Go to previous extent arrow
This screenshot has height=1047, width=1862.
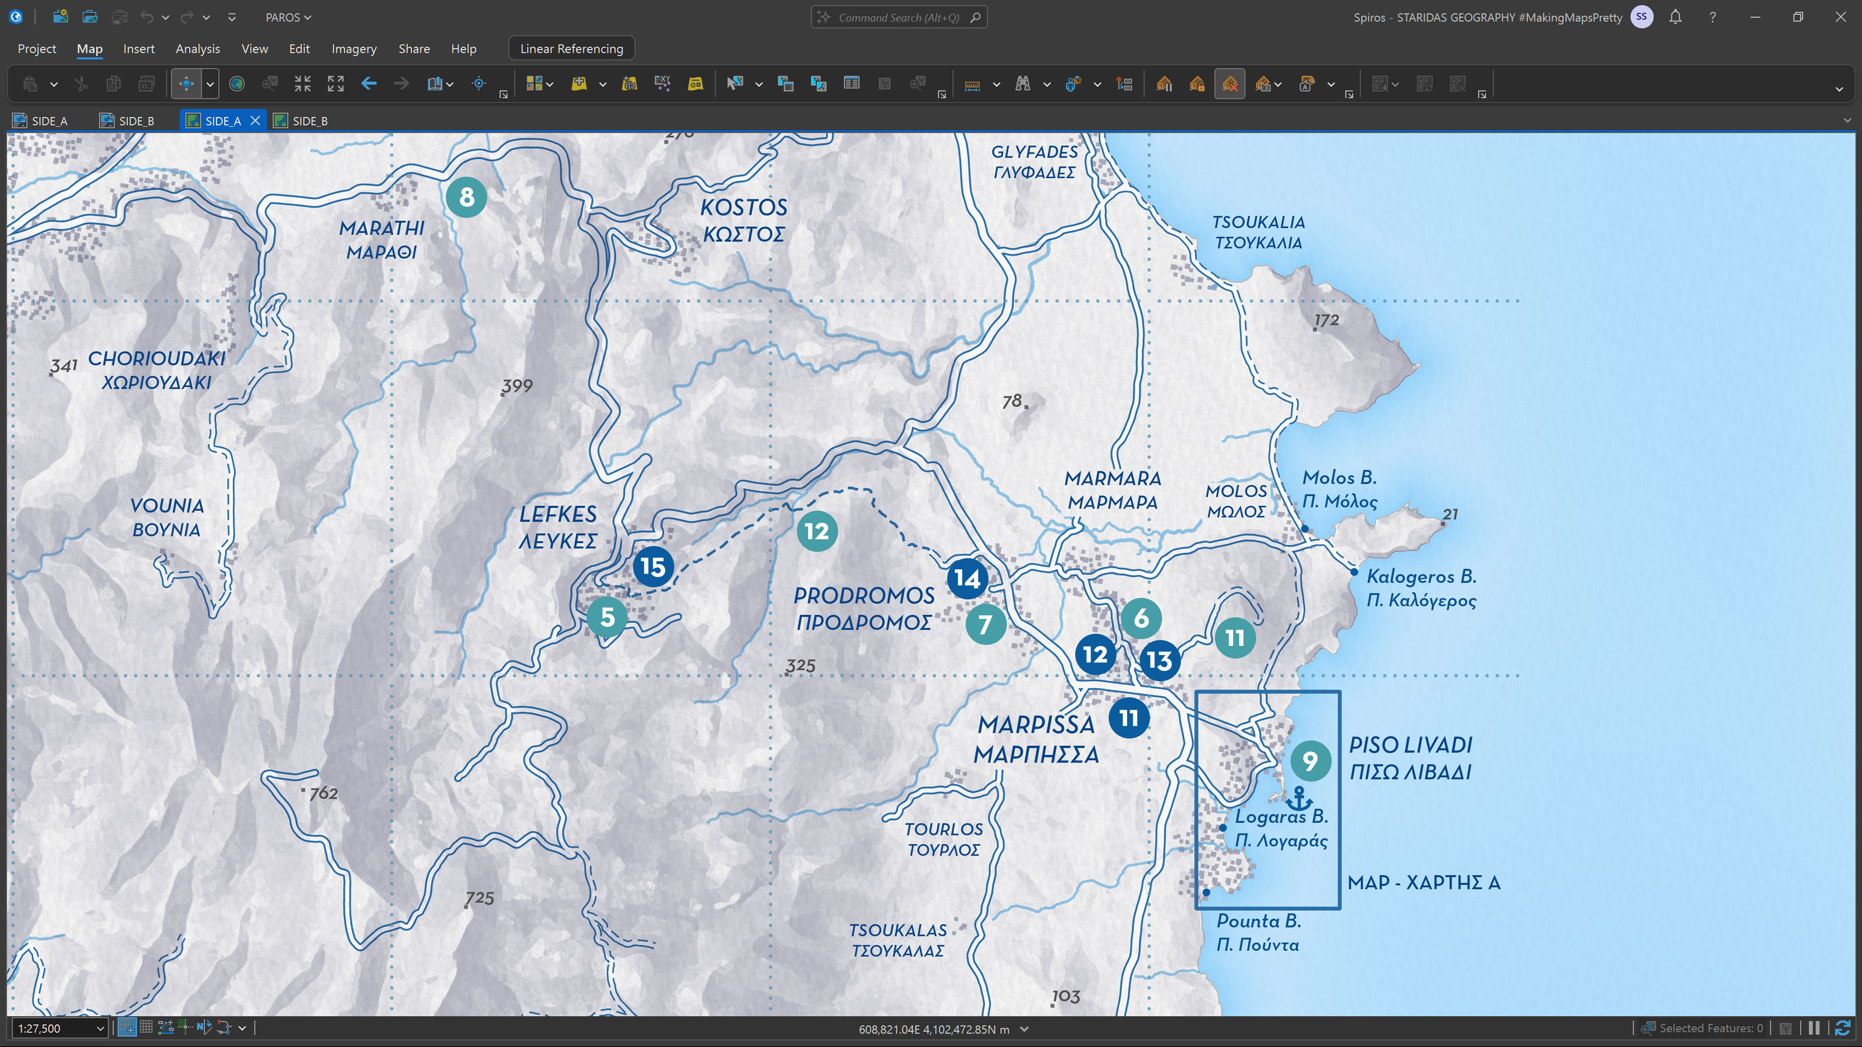[369, 84]
